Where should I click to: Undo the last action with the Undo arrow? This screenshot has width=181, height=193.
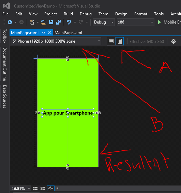pyautogui.click(x=69, y=22)
